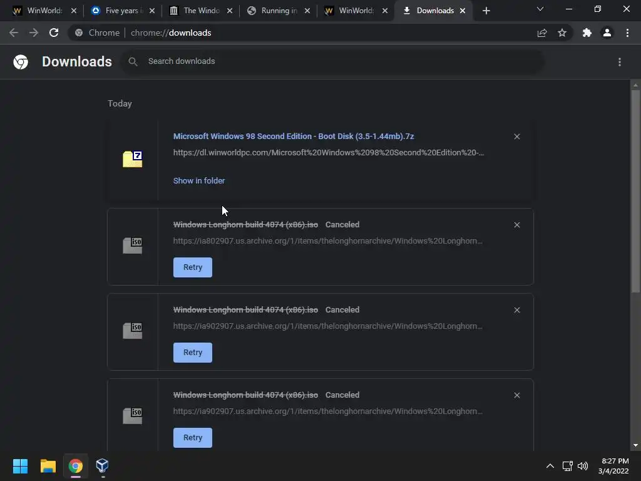The height and width of the screenshot is (481, 641).
Task: Click the Today date heading
Action: pos(120,103)
